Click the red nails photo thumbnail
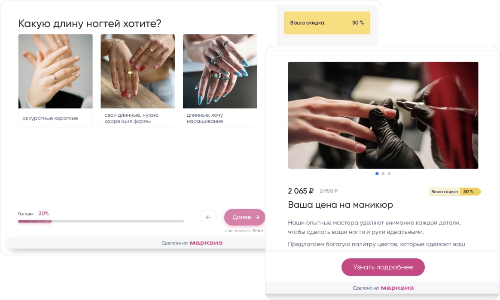 (138, 71)
